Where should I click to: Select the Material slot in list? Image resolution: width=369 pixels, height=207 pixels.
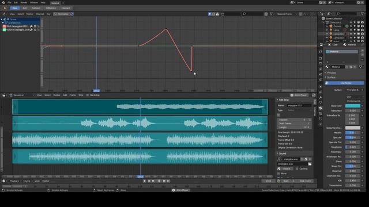click(x=342, y=51)
